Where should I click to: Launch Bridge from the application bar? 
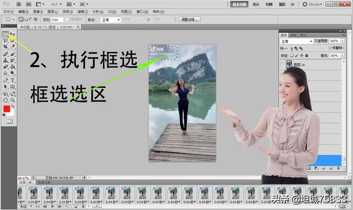click(x=19, y=4)
